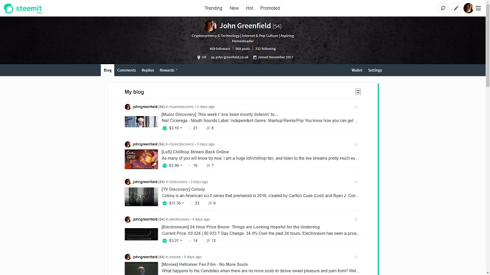The image size is (490, 275).
Task: Switch to the Blog tab
Action: pyautogui.click(x=108, y=70)
